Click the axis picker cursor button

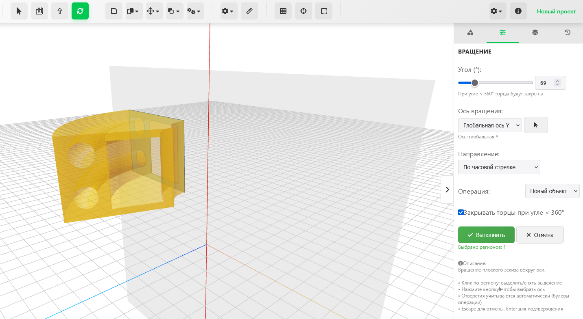click(536, 125)
